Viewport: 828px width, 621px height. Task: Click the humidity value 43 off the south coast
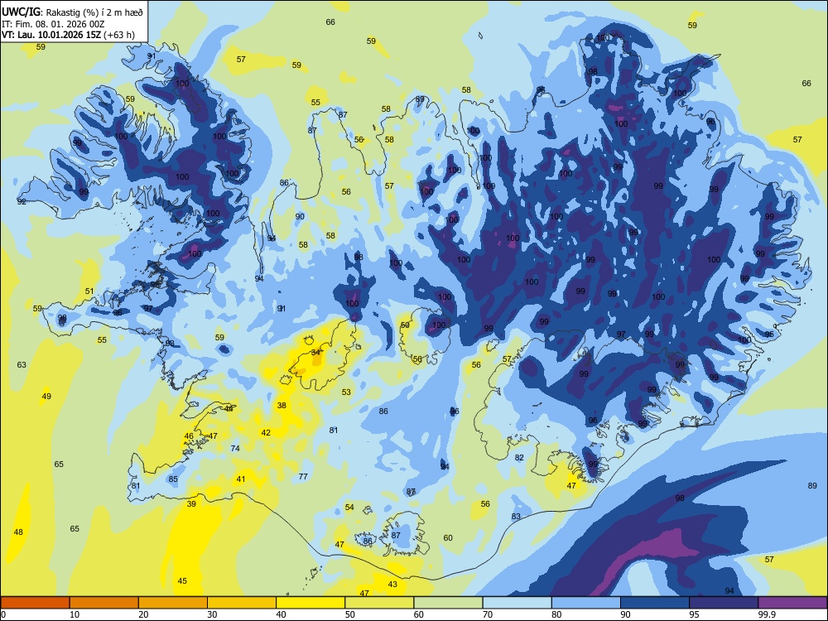[392, 584]
